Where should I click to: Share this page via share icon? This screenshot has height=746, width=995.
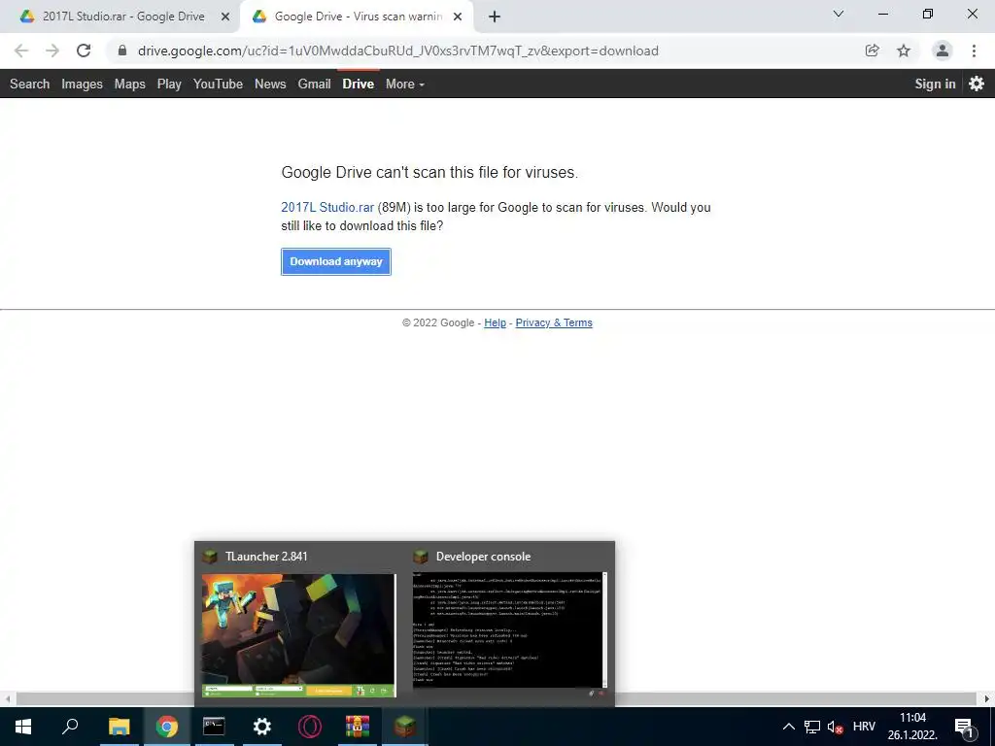tap(873, 51)
